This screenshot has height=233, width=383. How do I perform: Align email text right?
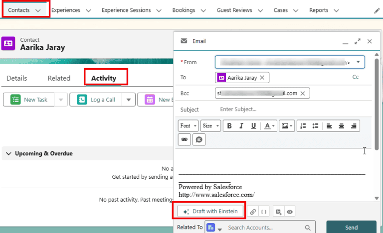tap(354, 126)
